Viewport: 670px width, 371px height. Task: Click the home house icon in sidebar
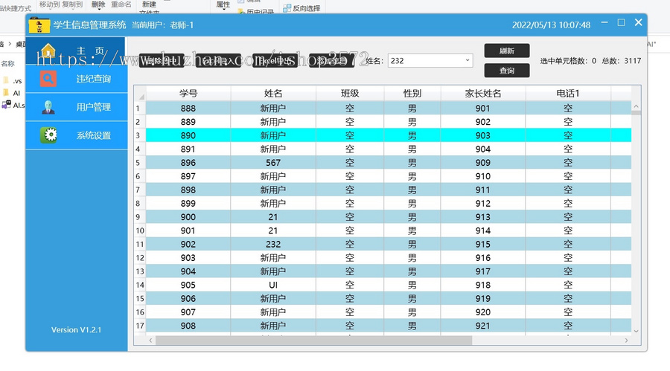click(x=48, y=51)
